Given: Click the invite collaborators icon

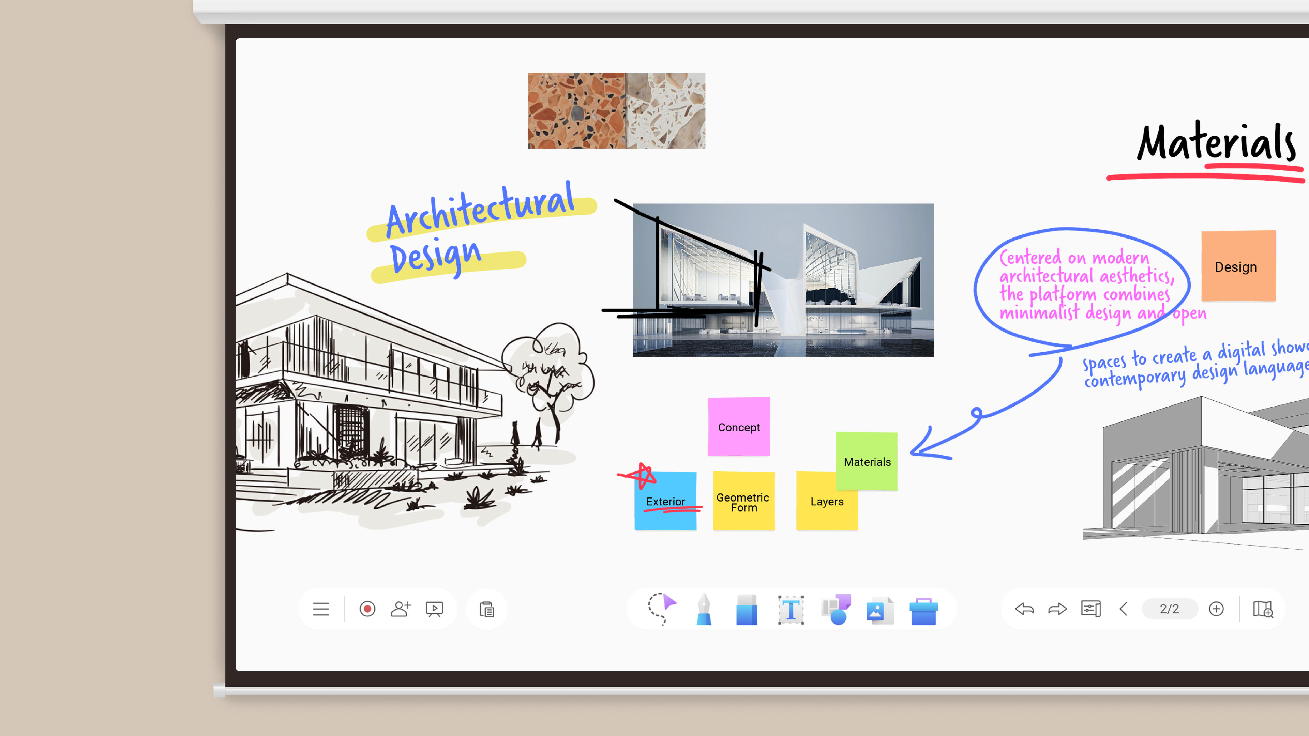Looking at the screenshot, I should coord(401,609).
